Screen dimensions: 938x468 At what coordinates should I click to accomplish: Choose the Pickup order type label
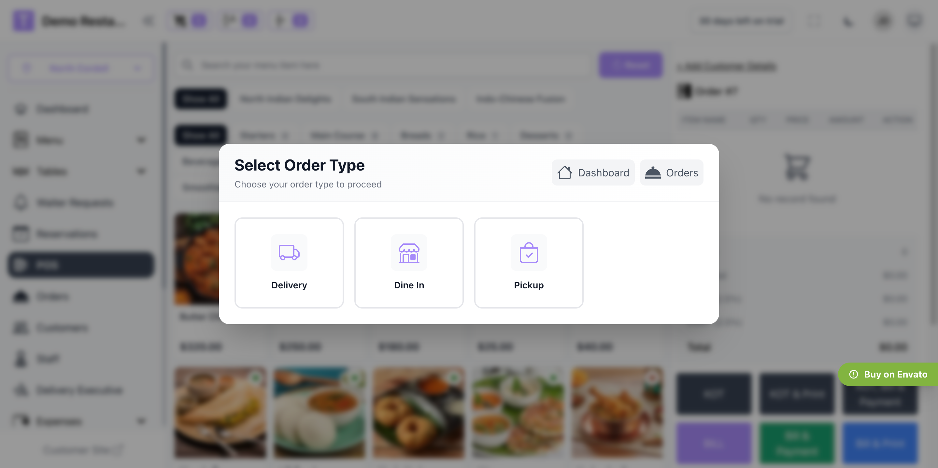529,285
